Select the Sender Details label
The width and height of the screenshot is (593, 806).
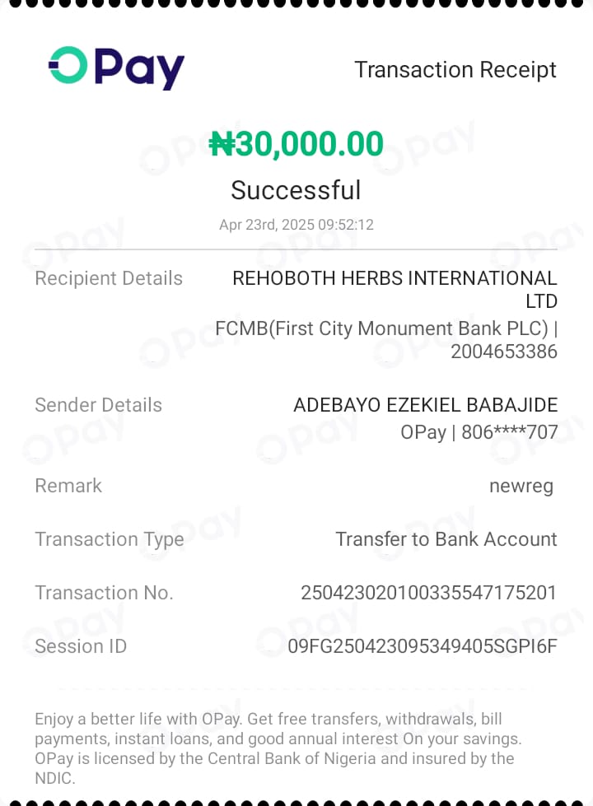click(98, 405)
